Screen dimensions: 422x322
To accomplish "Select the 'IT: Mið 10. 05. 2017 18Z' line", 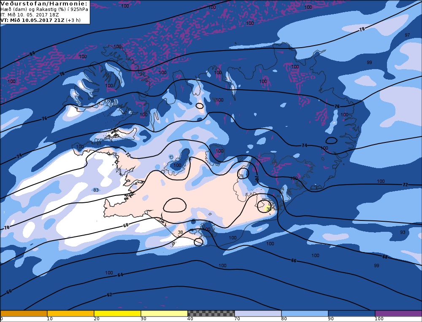I will tap(30, 14).
